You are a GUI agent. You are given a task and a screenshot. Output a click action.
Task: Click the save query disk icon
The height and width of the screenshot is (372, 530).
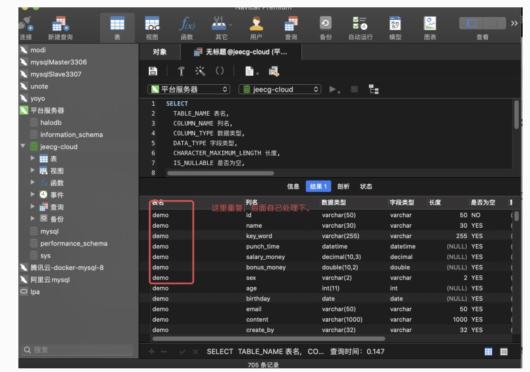click(153, 71)
